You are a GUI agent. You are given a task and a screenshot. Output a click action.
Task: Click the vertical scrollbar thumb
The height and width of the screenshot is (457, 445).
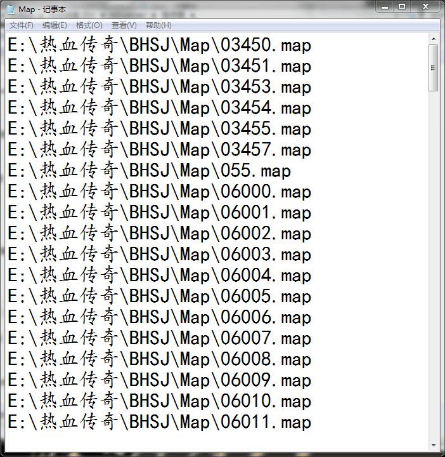tap(434, 68)
